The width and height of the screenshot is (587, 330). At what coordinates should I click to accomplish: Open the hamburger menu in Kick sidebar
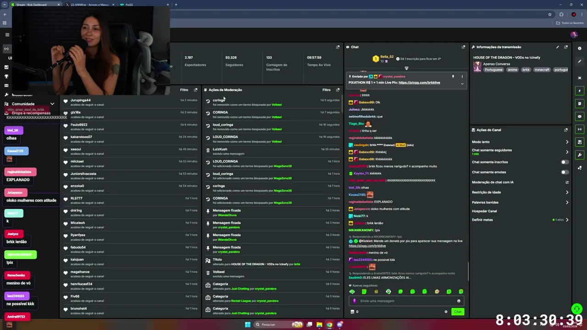(x=7, y=35)
